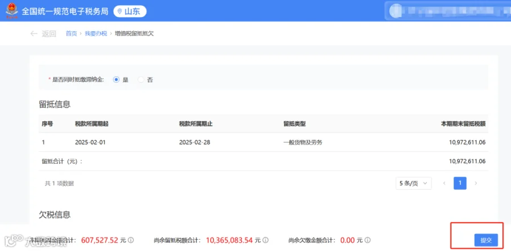The image size is (511, 251).
Task: Go back using the 返回 arrow
Action: [x=34, y=33]
